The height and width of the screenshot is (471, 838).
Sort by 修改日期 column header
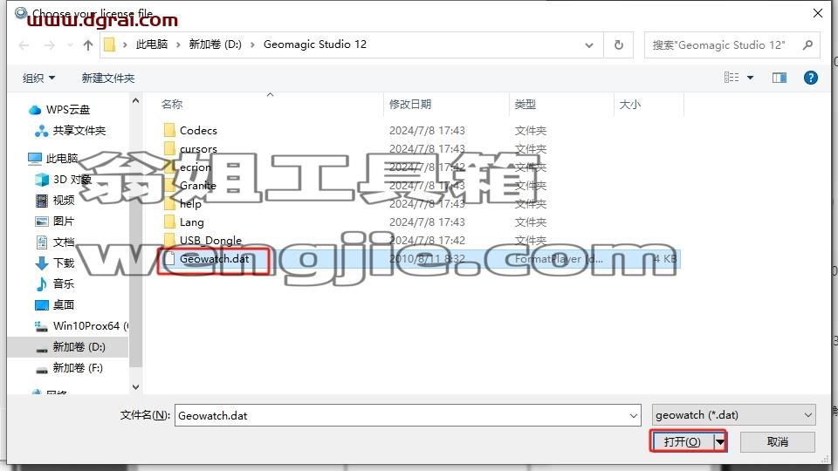coord(410,104)
